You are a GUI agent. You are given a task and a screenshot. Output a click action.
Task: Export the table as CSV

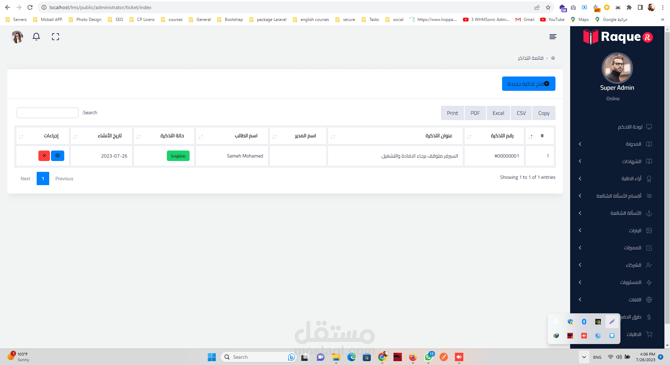click(521, 113)
